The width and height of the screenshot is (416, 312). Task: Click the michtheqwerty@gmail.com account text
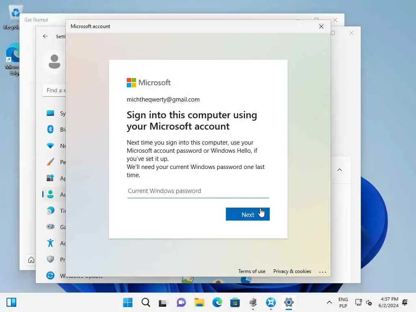[x=163, y=100]
